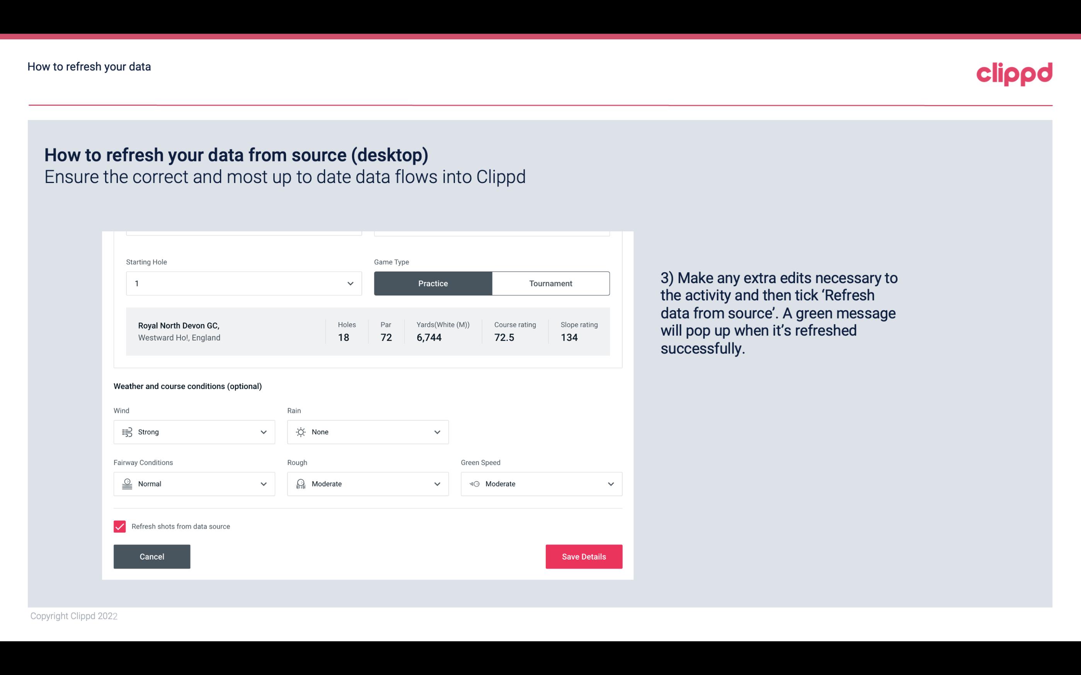
Task: Click the Clippd logo icon
Action: click(1014, 72)
